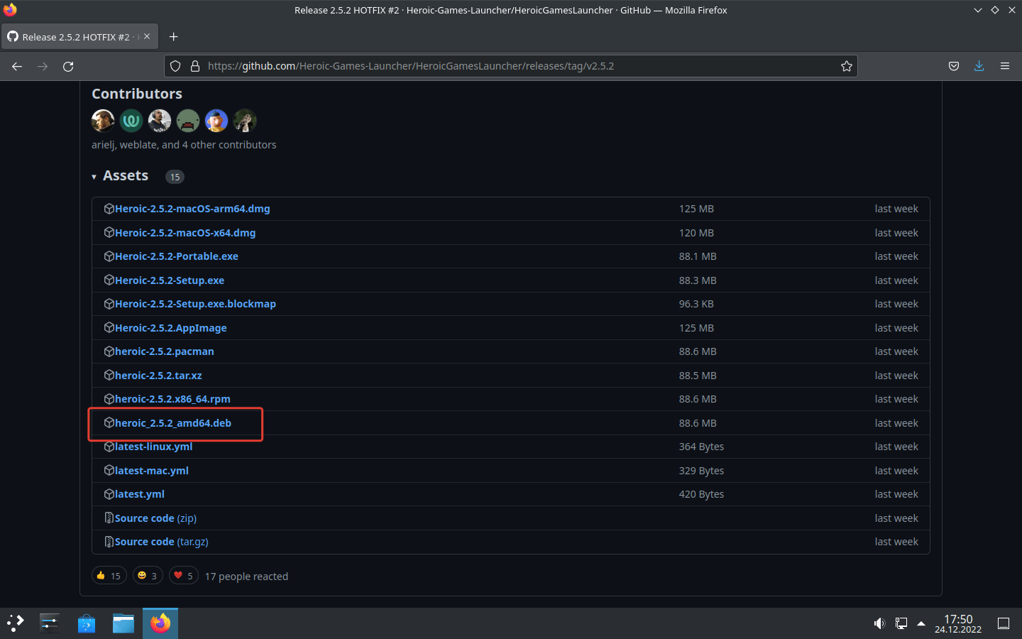Open System Settings from the taskbar
The height and width of the screenshot is (639, 1022).
click(50, 623)
